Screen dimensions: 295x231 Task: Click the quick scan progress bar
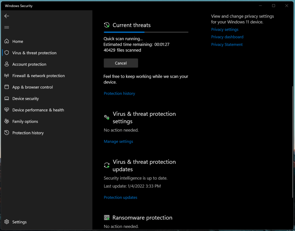146,32
